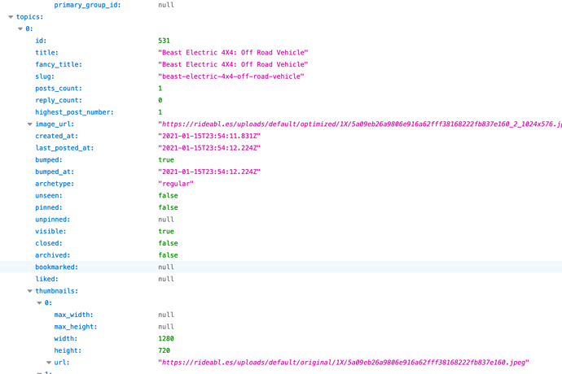
Task: Collapse the thumbnails tree arrow
Action: click(x=30, y=291)
